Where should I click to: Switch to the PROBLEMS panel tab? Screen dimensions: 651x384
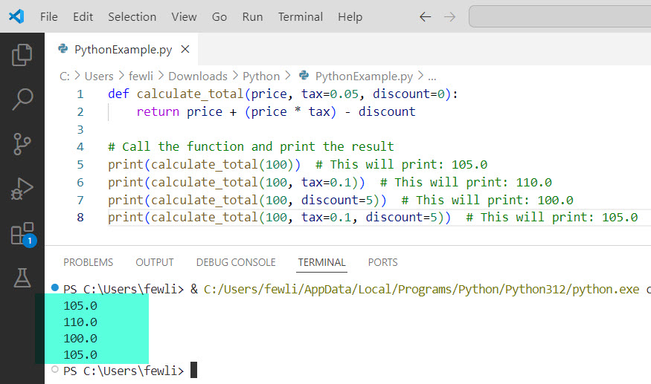tap(88, 262)
